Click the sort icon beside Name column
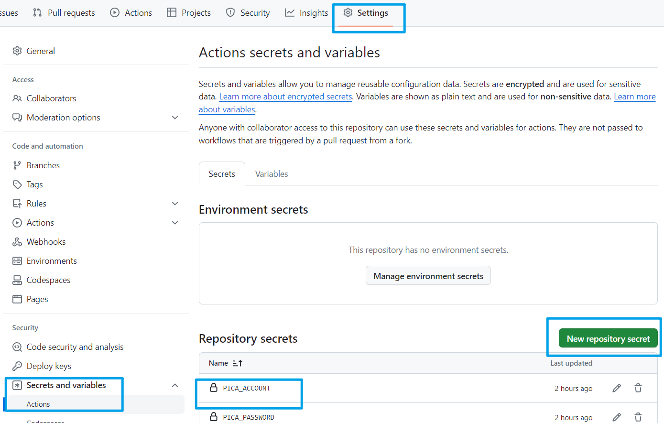 coord(238,363)
